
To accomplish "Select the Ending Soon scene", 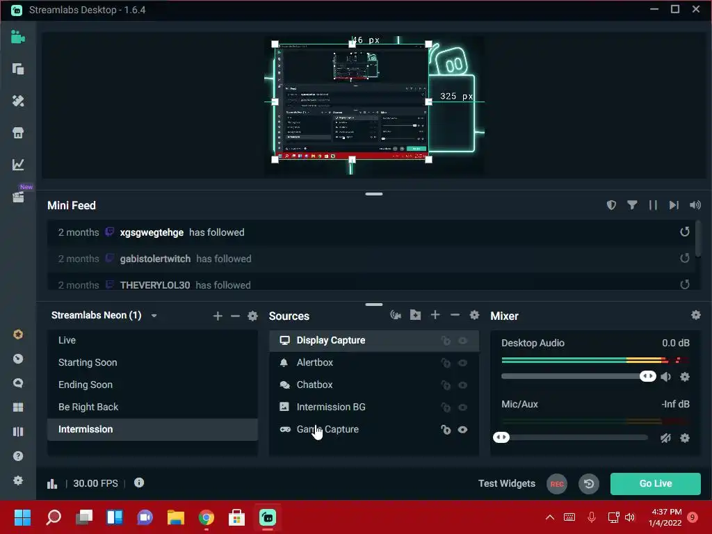I will [x=152, y=385].
